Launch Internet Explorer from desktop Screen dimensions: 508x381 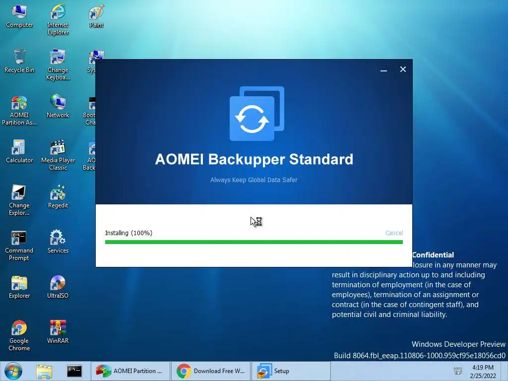pyautogui.click(x=58, y=19)
